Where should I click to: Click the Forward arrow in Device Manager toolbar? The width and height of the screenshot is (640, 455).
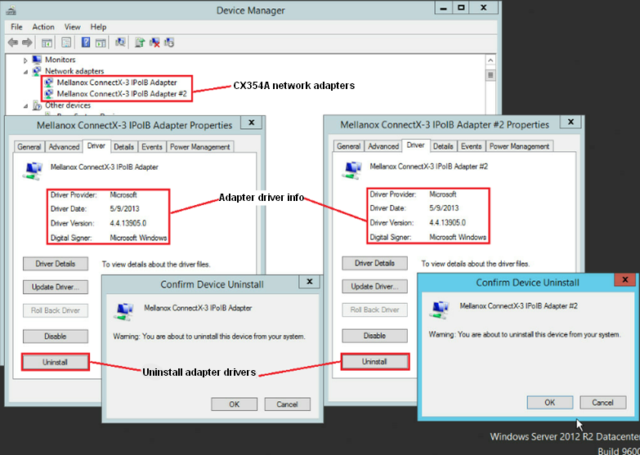coord(27,42)
